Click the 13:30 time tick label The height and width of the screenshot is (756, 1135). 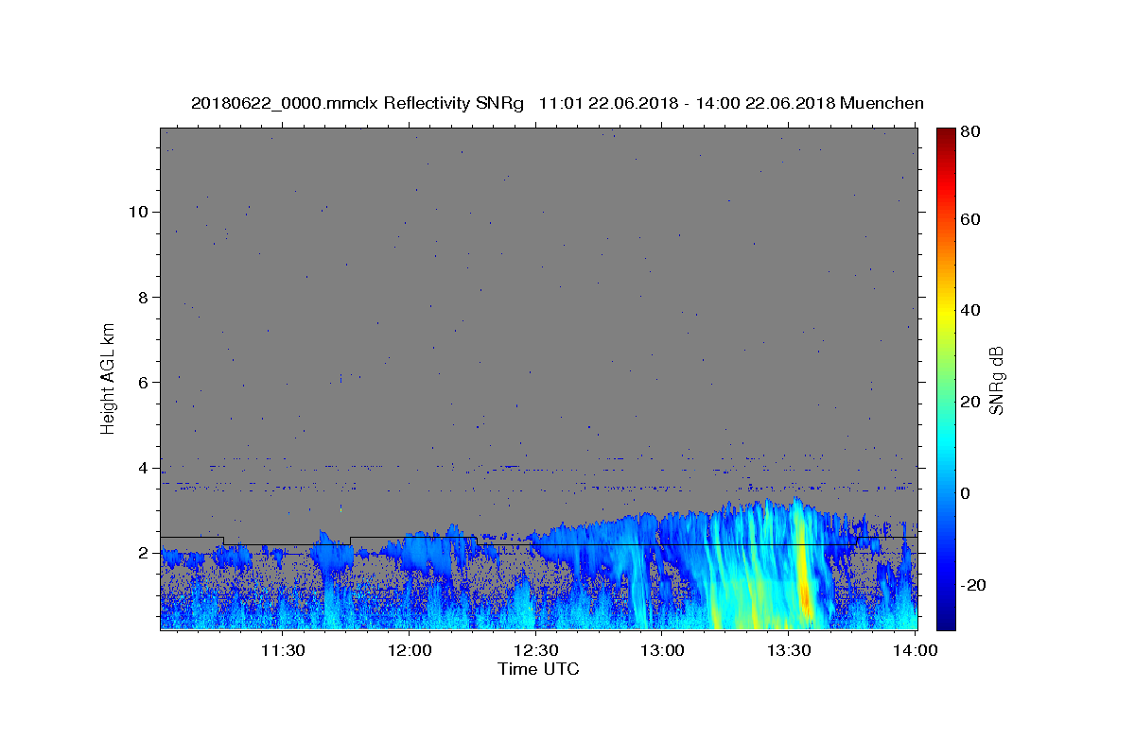789,650
